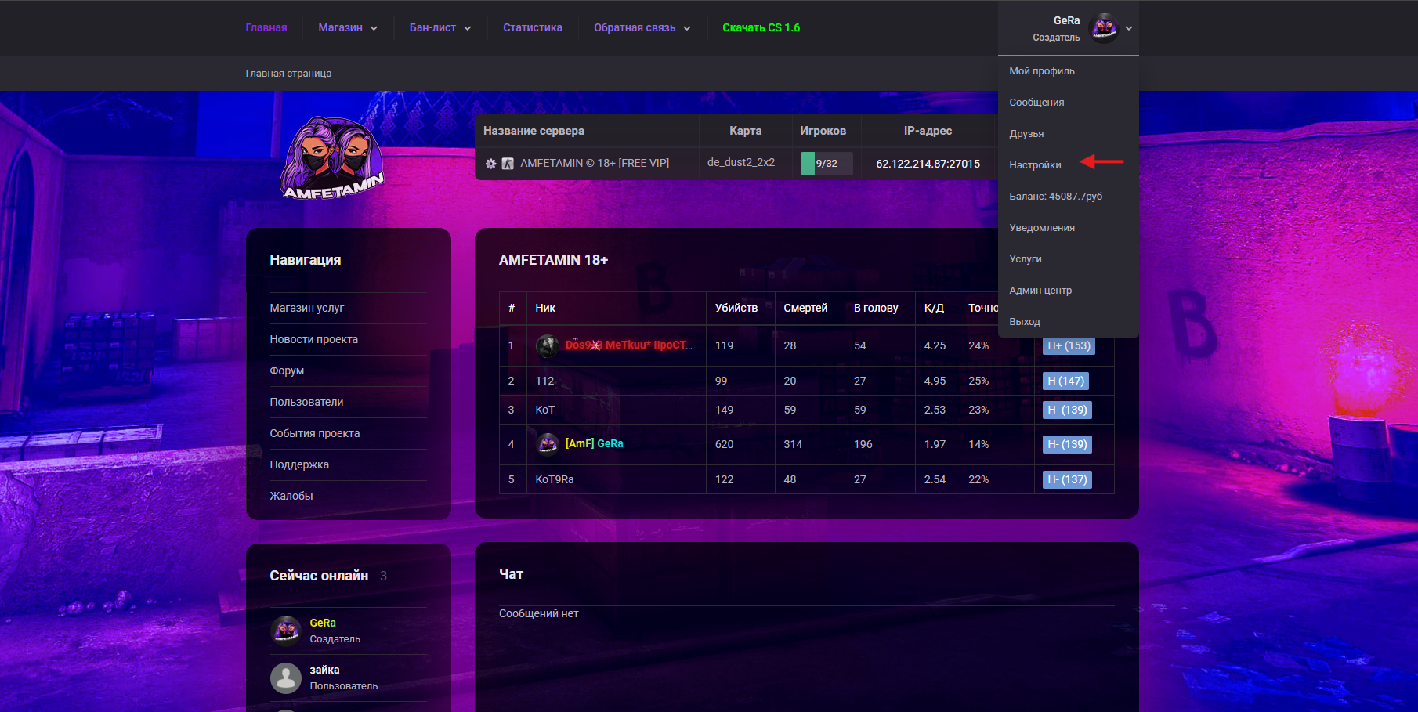Click skill badge H- (139) in GeRa row
The height and width of the screenshot is (712, 1418).
point(1067,445)
